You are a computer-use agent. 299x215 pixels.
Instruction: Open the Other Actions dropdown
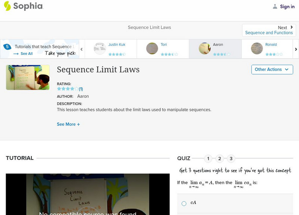tap(272, 69)
